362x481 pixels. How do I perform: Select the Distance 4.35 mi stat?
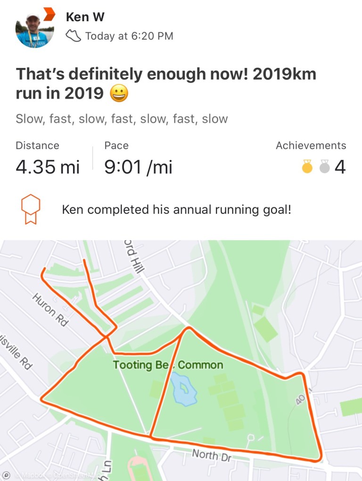[48, 159]
